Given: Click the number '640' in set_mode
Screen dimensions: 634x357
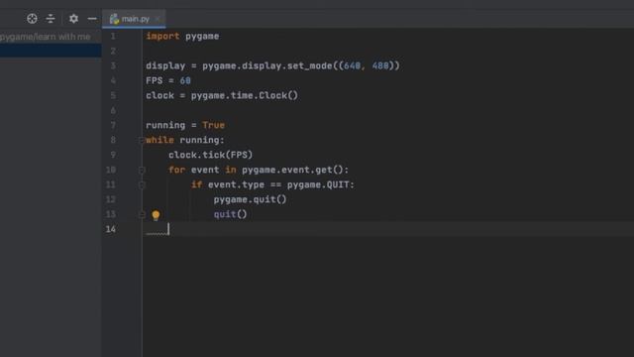Looking at the screenshot, I should (x=353, y=65).
